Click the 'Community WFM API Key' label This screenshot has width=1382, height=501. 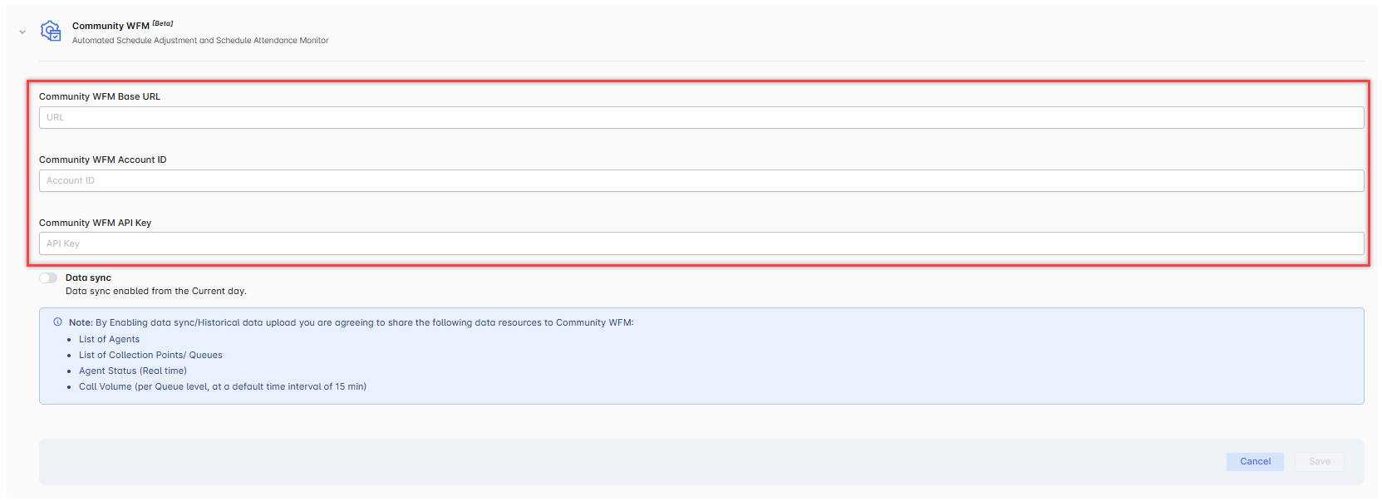click(96, 223)
